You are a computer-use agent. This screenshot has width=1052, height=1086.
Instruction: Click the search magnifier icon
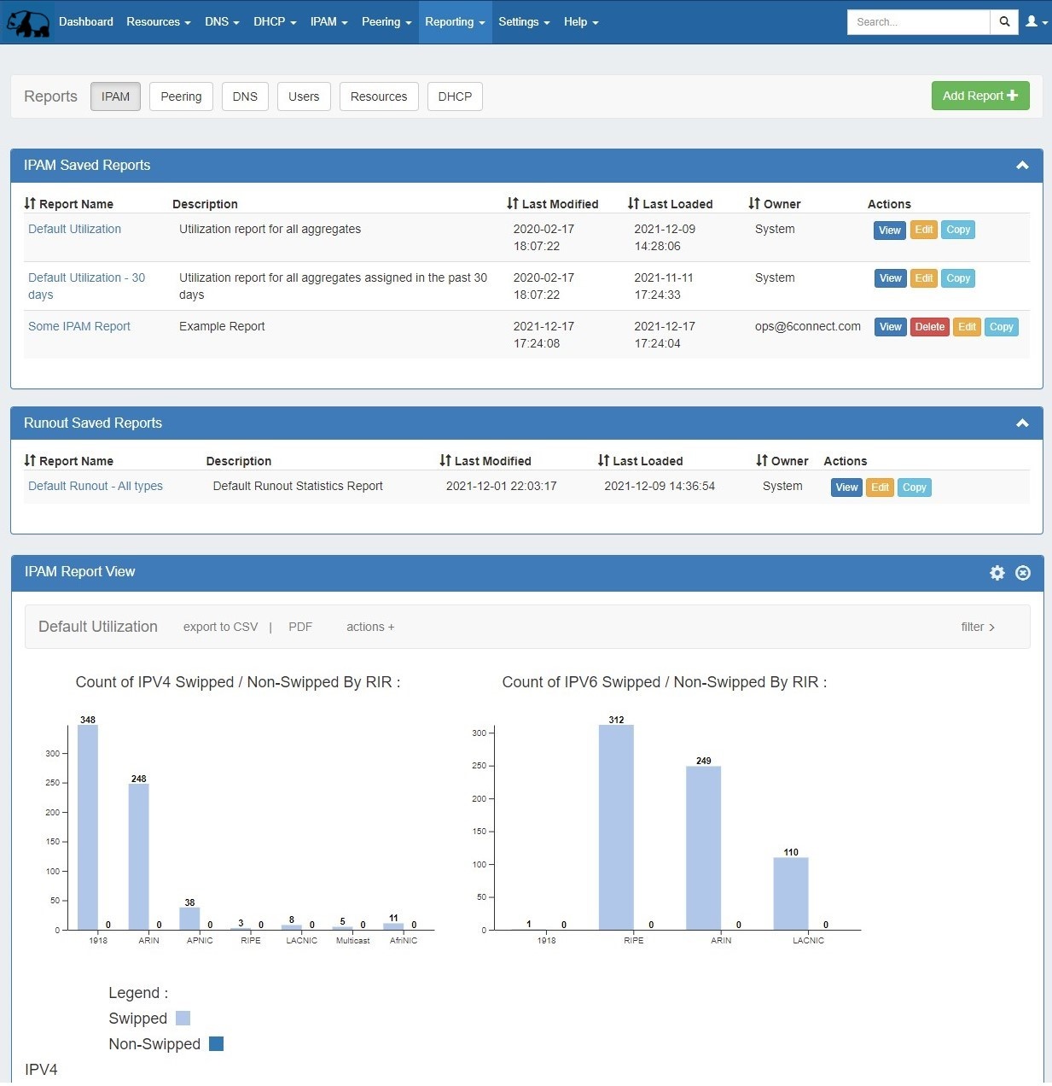point(1004,22)
